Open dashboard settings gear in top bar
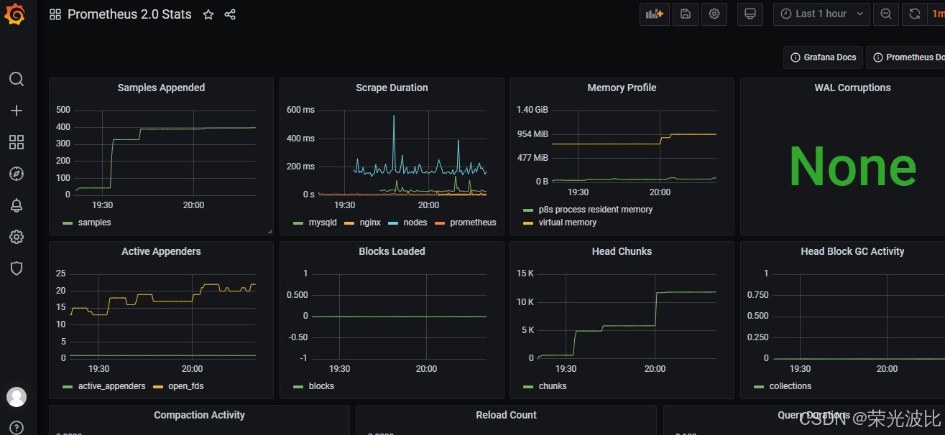Image resolution: width=945 pixels, height=435 pixels. pos(714,14)
